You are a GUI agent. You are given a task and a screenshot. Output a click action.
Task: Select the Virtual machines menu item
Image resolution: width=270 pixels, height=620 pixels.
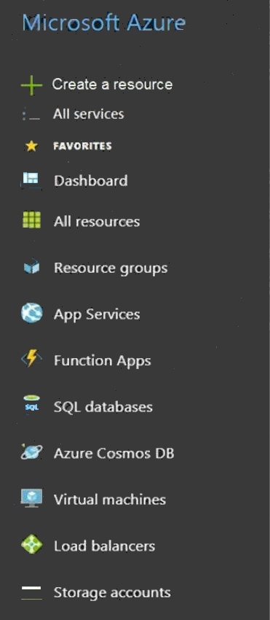pyautogui.click(x=110, y=500)
